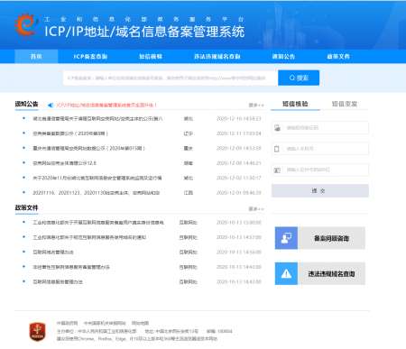
Task: Click the middle footer link after 中国政府网
Action: click(105, 323)
